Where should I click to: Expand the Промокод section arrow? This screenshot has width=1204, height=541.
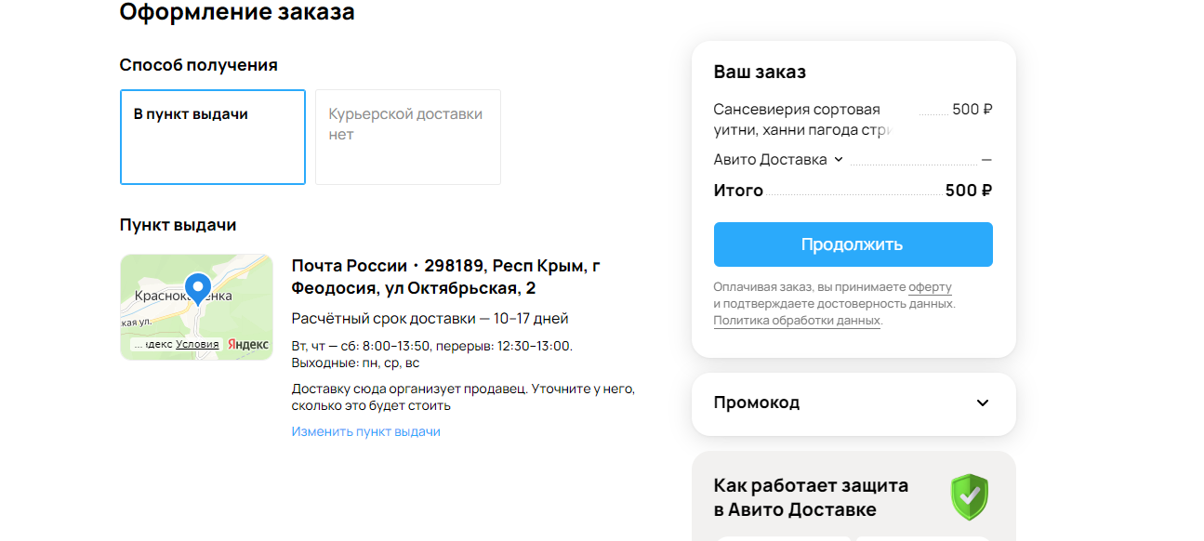pyautogui.click(x=983, y=402)
